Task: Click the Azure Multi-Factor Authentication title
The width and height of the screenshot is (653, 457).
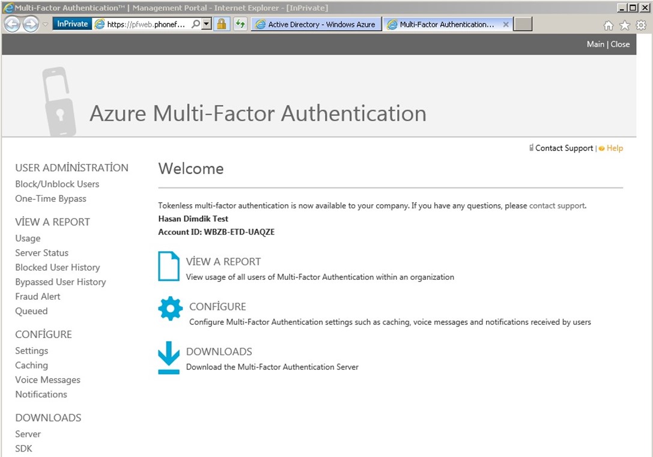Action: (258, 113)
